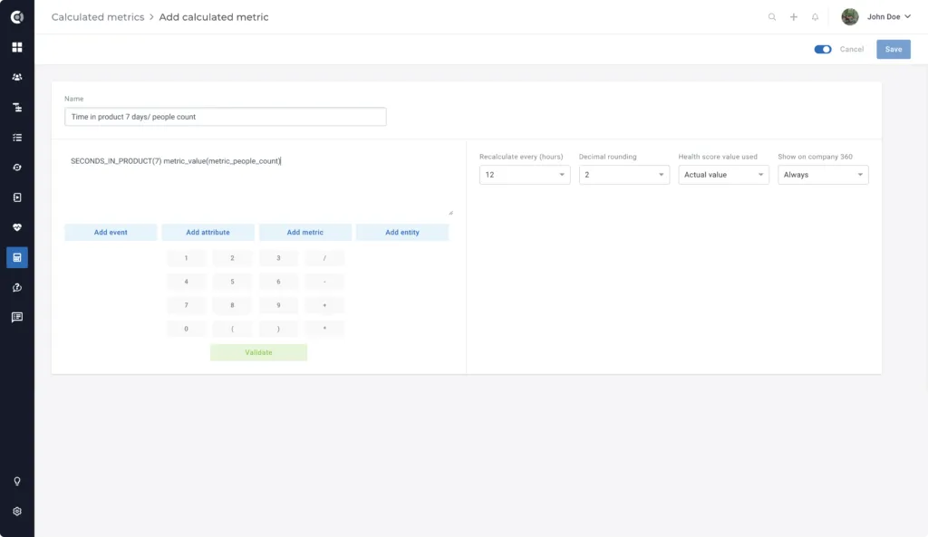Image resolution: width=928 pixels, height=537 pixels.
Task: Open the Decimal rounding dropdown
Action: click(x=623, y=175)
